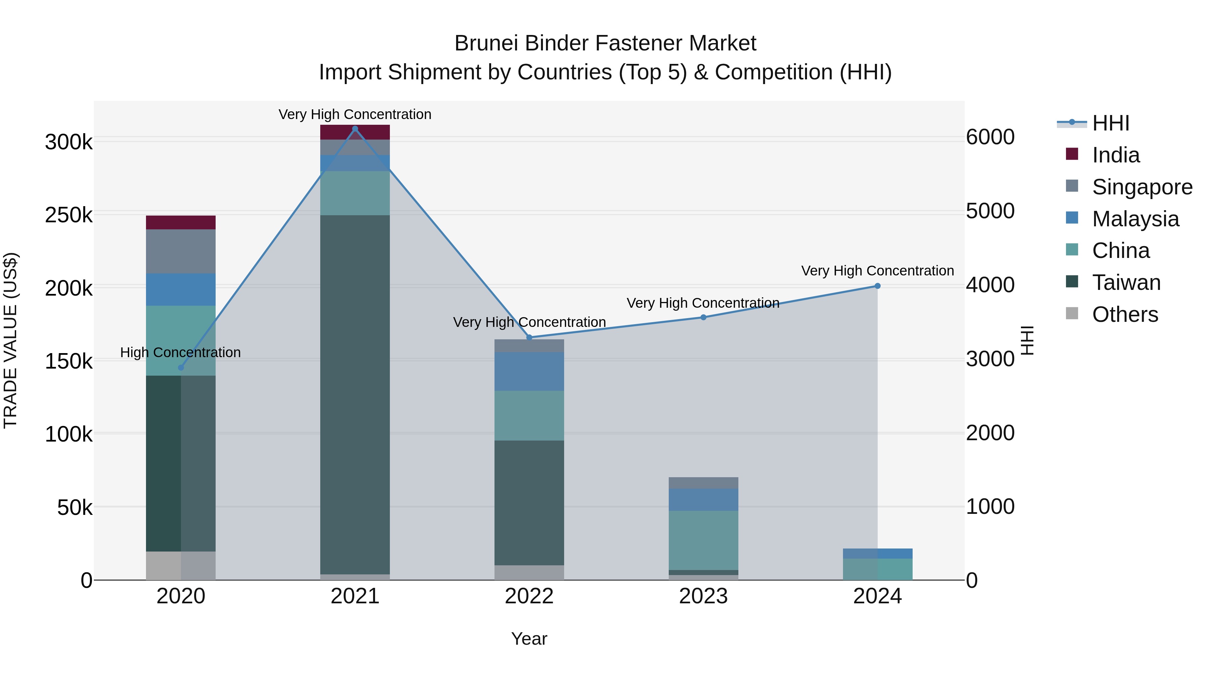Click the 2022 'Very High Concentration' annotation
Image resolution: width=1211 pixels, height=681 pixels.
tap(529, 323)
